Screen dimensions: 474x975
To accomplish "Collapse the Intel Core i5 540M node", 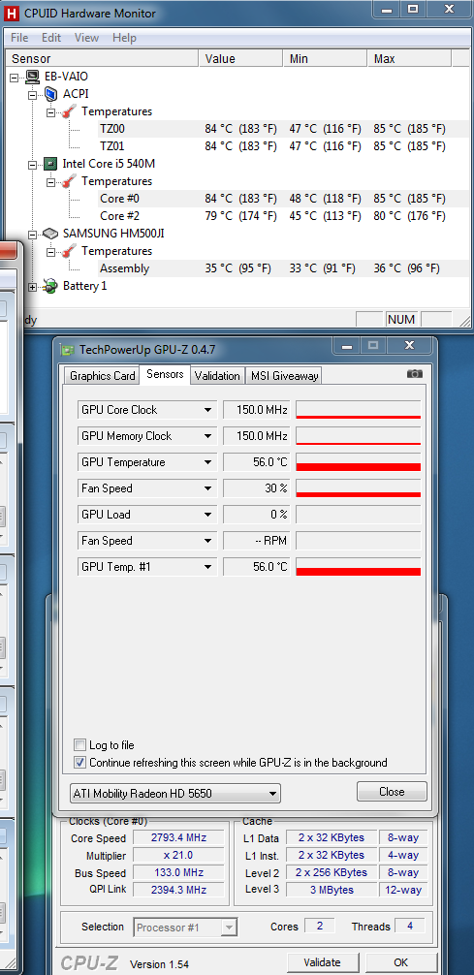I will pos(33,165).
